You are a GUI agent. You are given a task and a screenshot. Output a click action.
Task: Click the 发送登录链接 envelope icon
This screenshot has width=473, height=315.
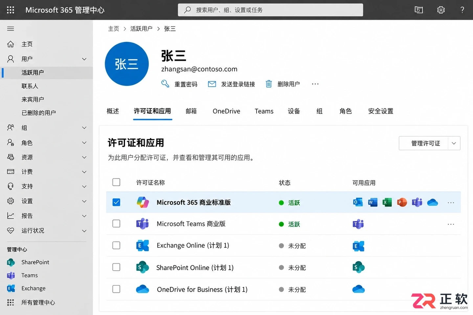tap(212, 84)
